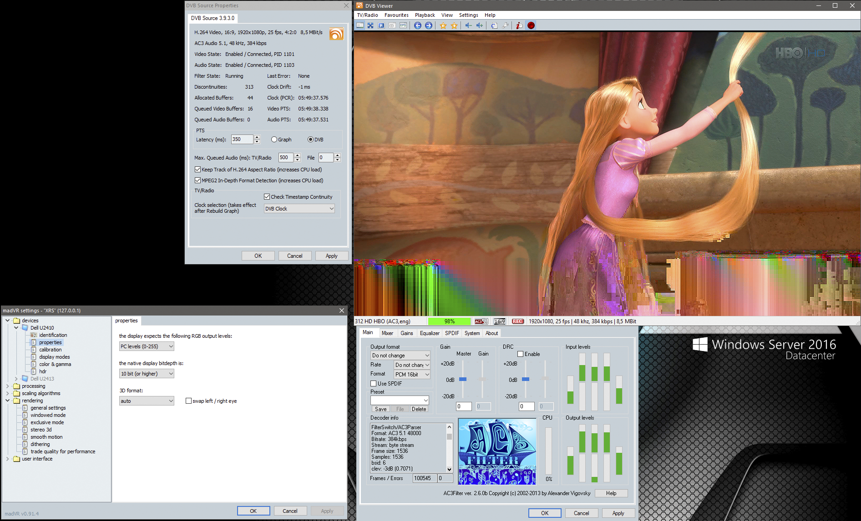Screen dimensions: 861x521
Task: Open the Format PCM 16bit dropdown
Action: tap(412, 375)
